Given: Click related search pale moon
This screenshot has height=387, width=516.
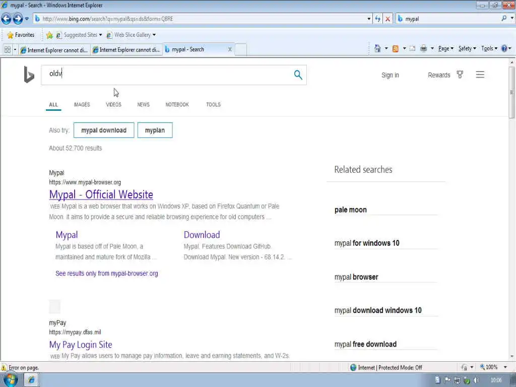Looking at the screenshot, I should pos(351,210).
